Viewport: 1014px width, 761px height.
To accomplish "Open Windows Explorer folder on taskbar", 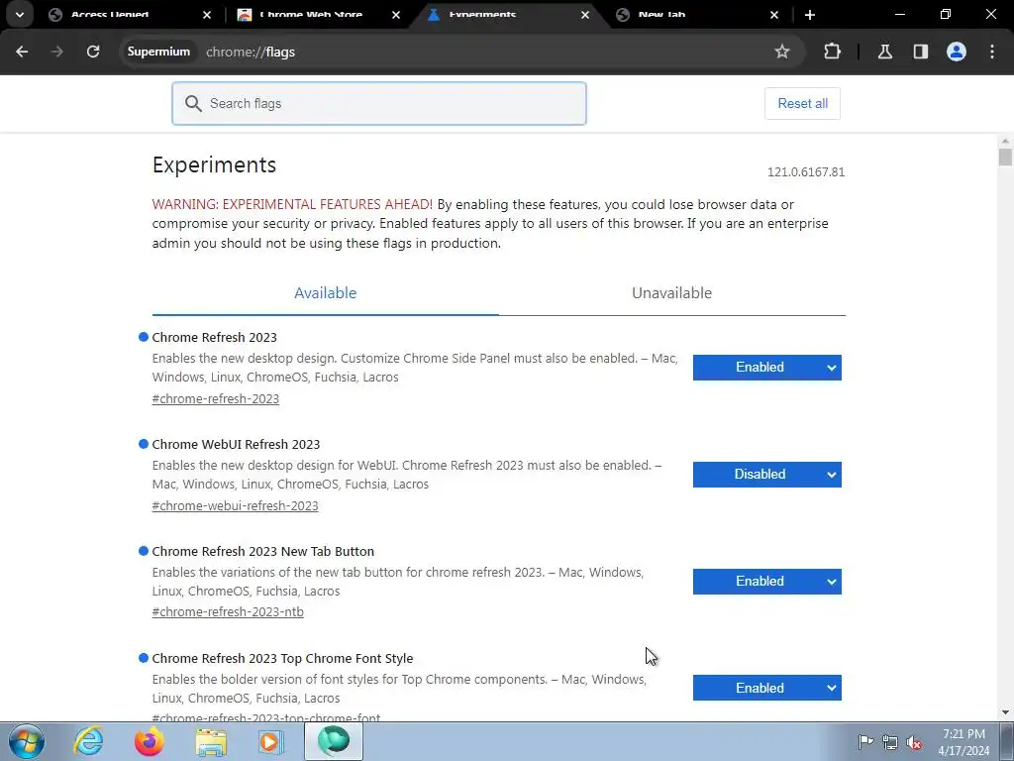I will 211,741.
